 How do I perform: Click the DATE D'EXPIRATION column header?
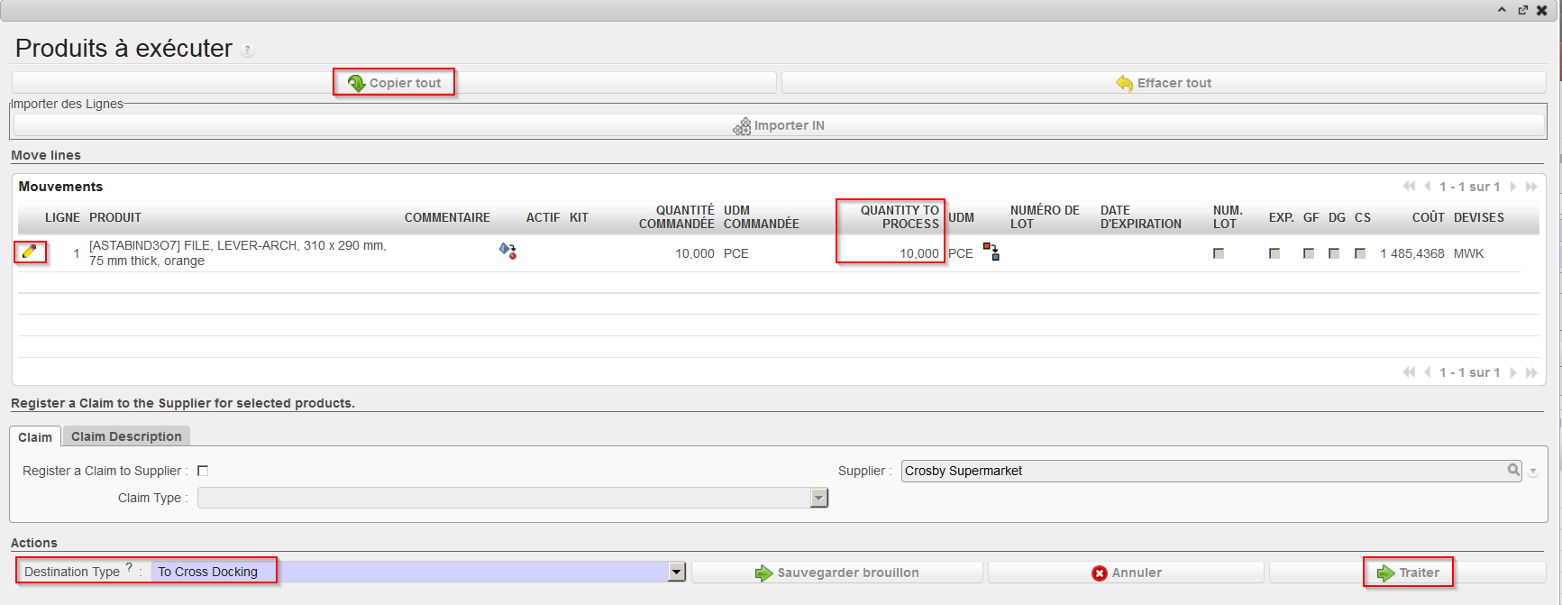(x=1141, y=217)
